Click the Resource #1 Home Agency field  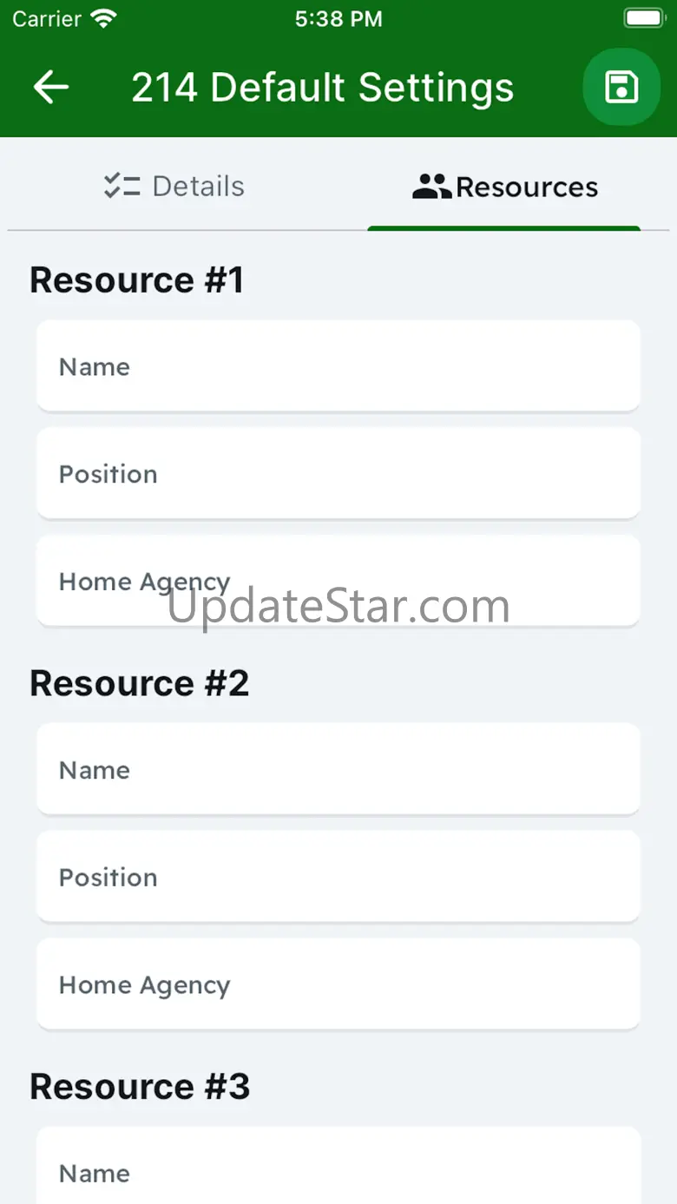pyautogui.click(x=338, y=581)
